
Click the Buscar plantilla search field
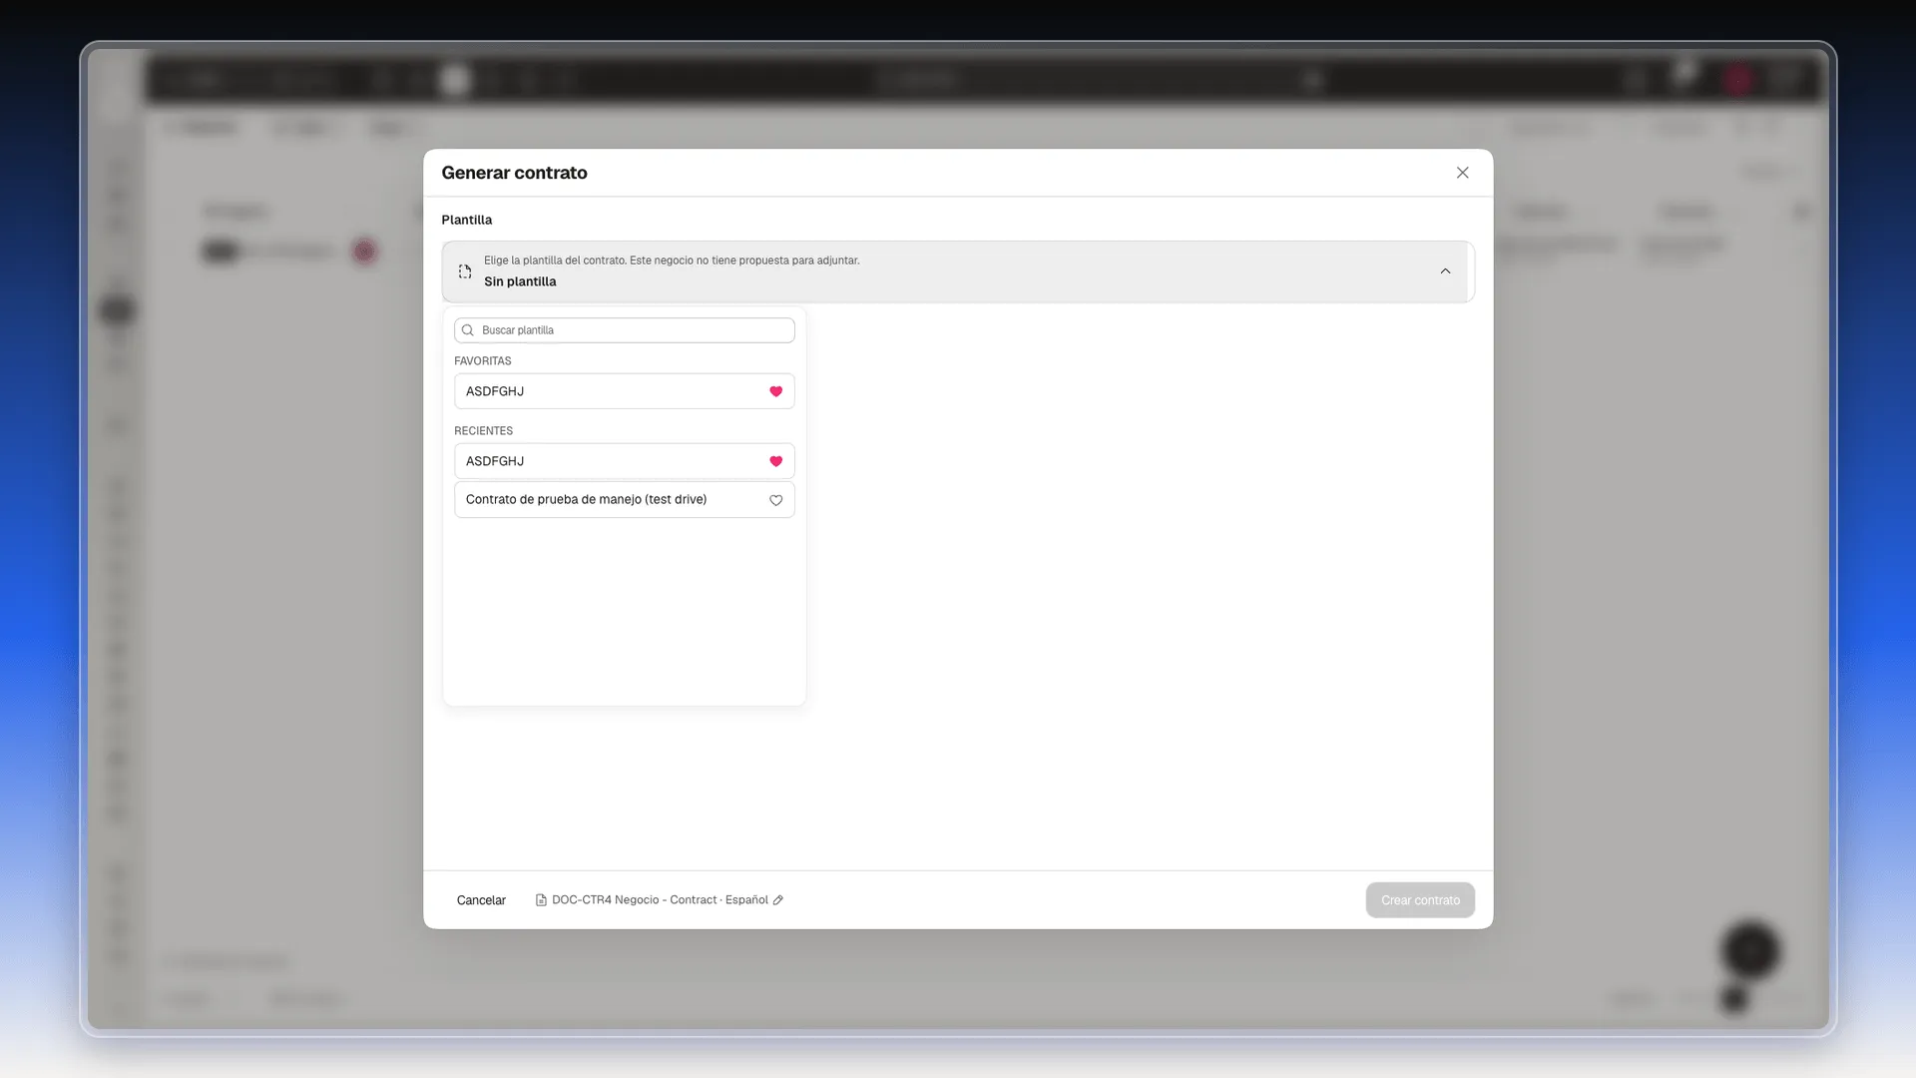click(624, 330)
